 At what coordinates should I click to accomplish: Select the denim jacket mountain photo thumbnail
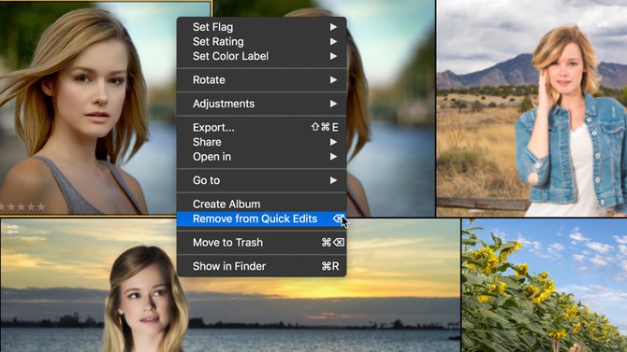pyautogui.click(x=532, y=107)
